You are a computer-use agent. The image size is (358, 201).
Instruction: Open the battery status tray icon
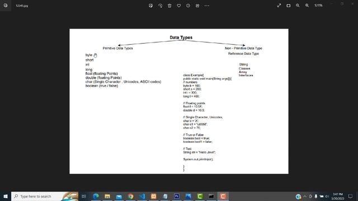tap(322, 197)
